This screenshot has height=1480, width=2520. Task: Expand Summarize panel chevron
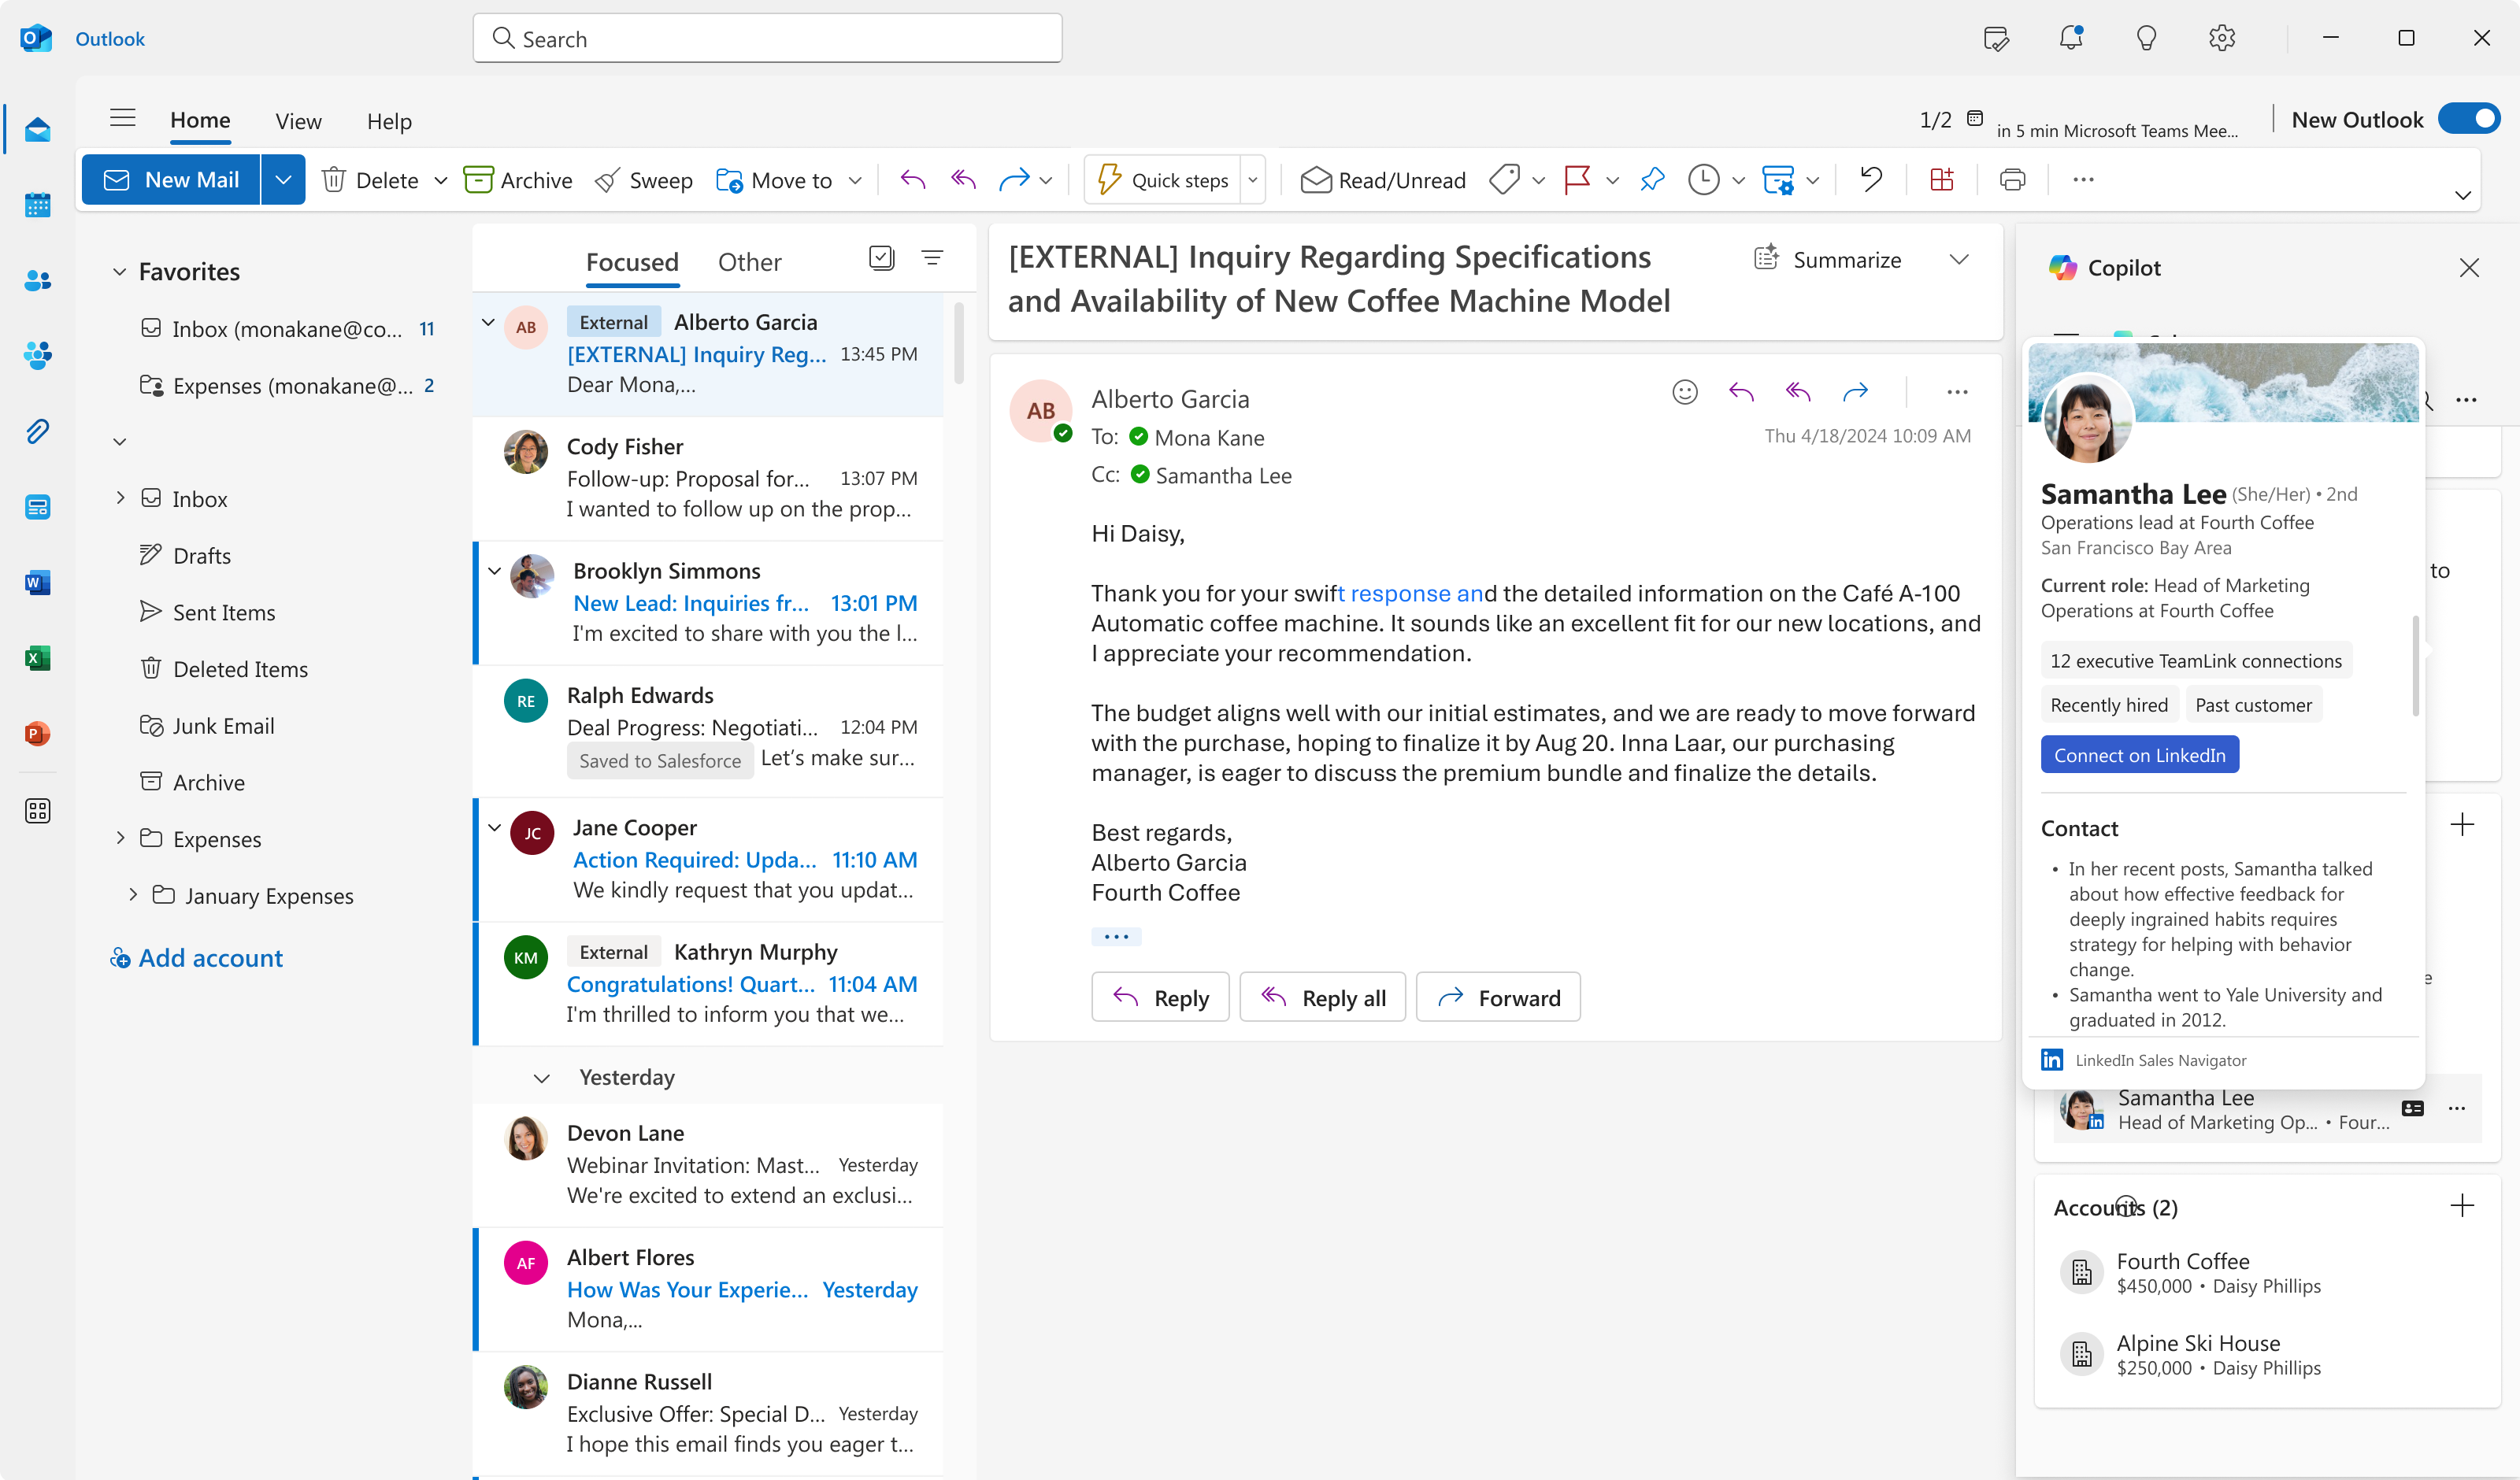[x=1958, y=260]
